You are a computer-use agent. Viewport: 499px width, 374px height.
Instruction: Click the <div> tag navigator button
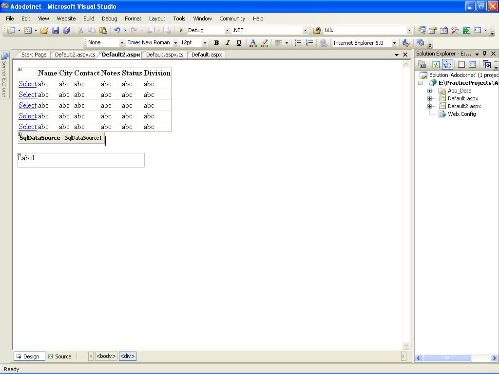[128, 356]
